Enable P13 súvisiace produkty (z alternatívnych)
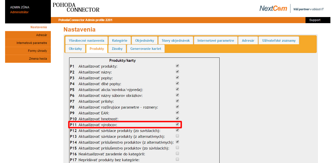Viewport: 336px width, 163px height. [x=177, y=136]
